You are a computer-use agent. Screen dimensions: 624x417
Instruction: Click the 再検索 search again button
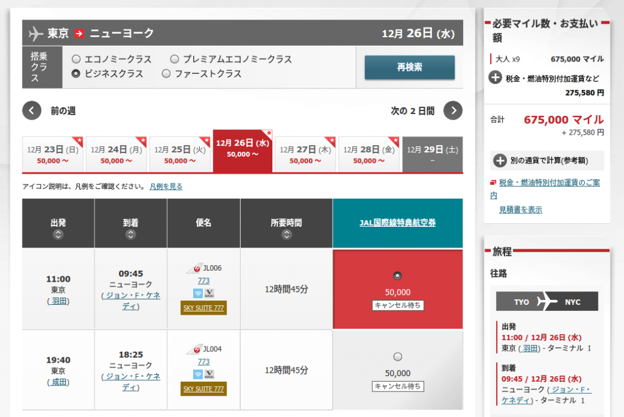click(409, 67)
